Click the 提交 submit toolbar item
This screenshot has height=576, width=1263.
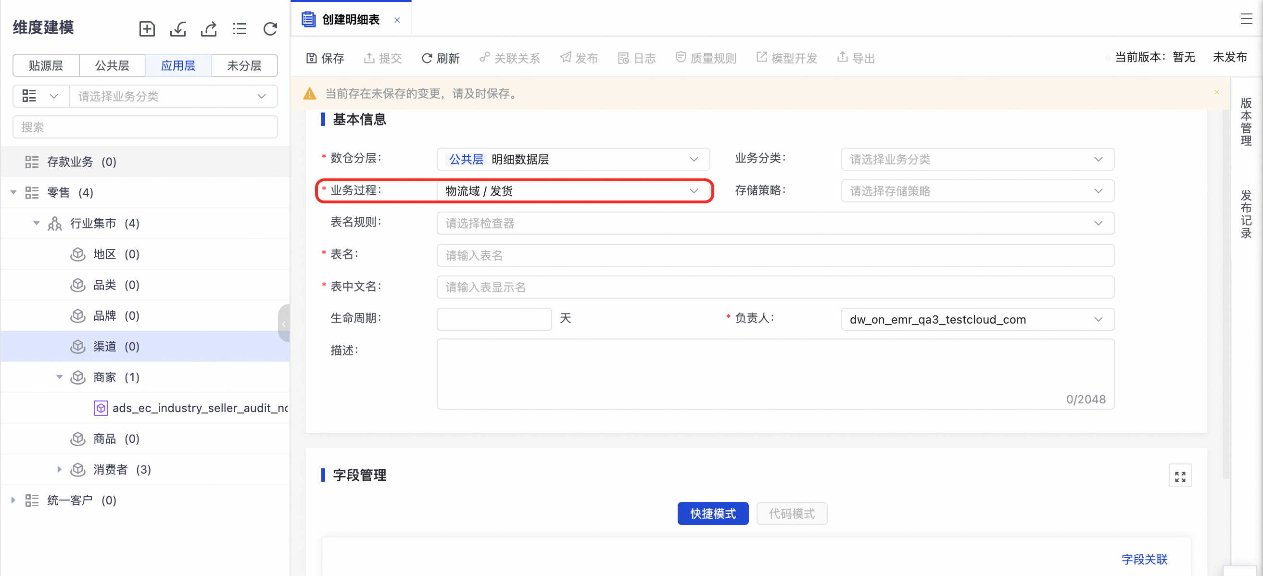point(382,58)
